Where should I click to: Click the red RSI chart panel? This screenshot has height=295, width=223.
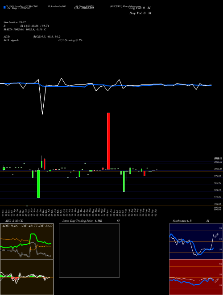pos(196,277)
